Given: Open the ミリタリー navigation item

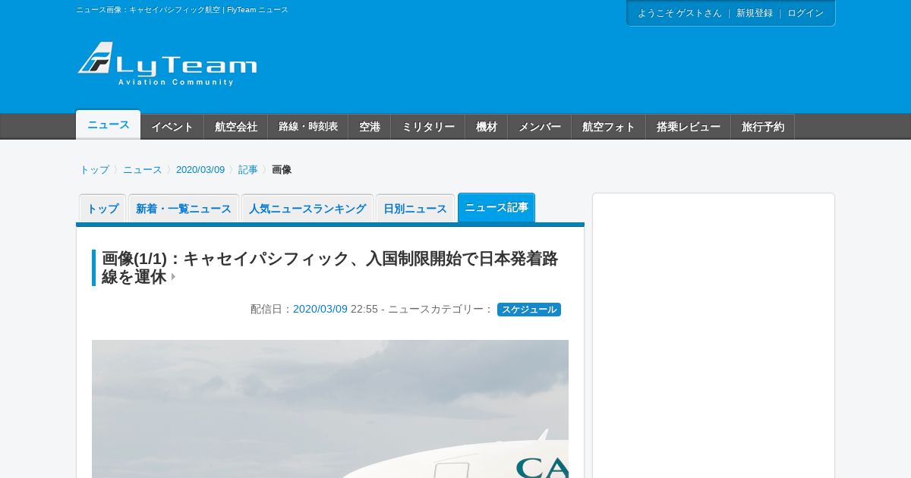Looking at the screenshot, I should click(x=428, y=127).
